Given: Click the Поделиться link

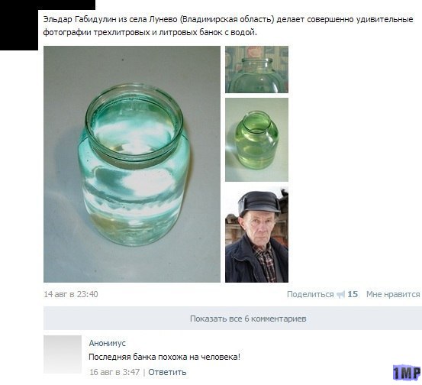Looking at the screenshot, I should (x=311, y=294).
